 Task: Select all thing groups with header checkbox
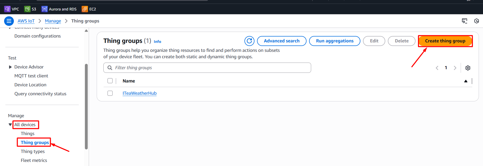[110, 81]
